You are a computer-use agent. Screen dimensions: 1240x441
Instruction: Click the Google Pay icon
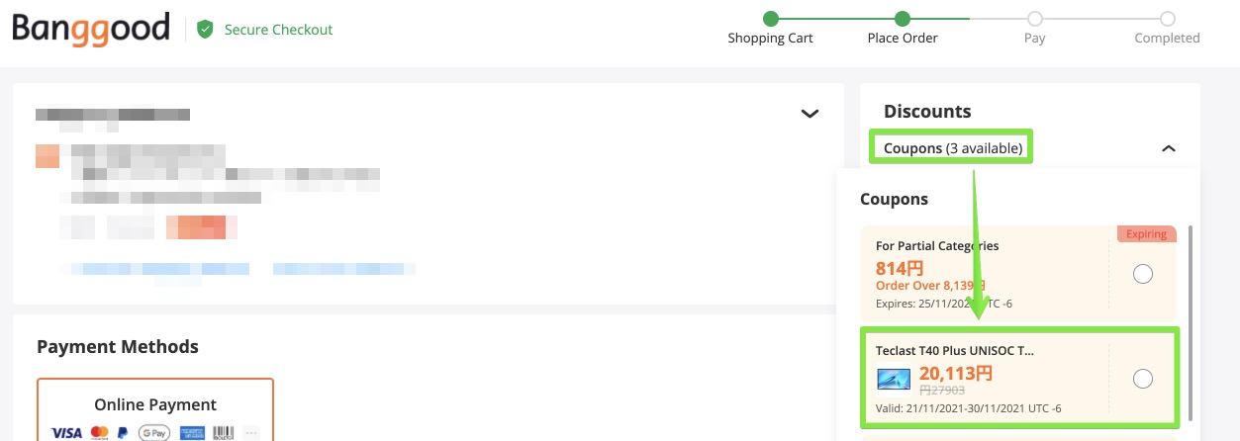(153, 433)
